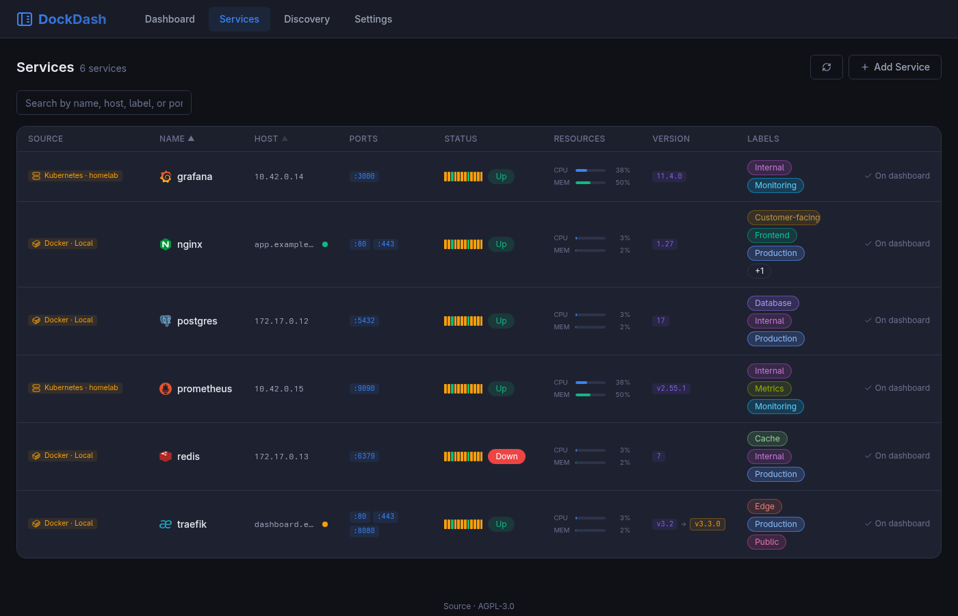
Task: Sort table by the HOST column
Action: click(271, 139)
